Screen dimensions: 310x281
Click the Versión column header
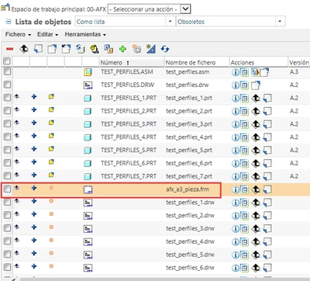pyautogui.click(x=299, y=62)
